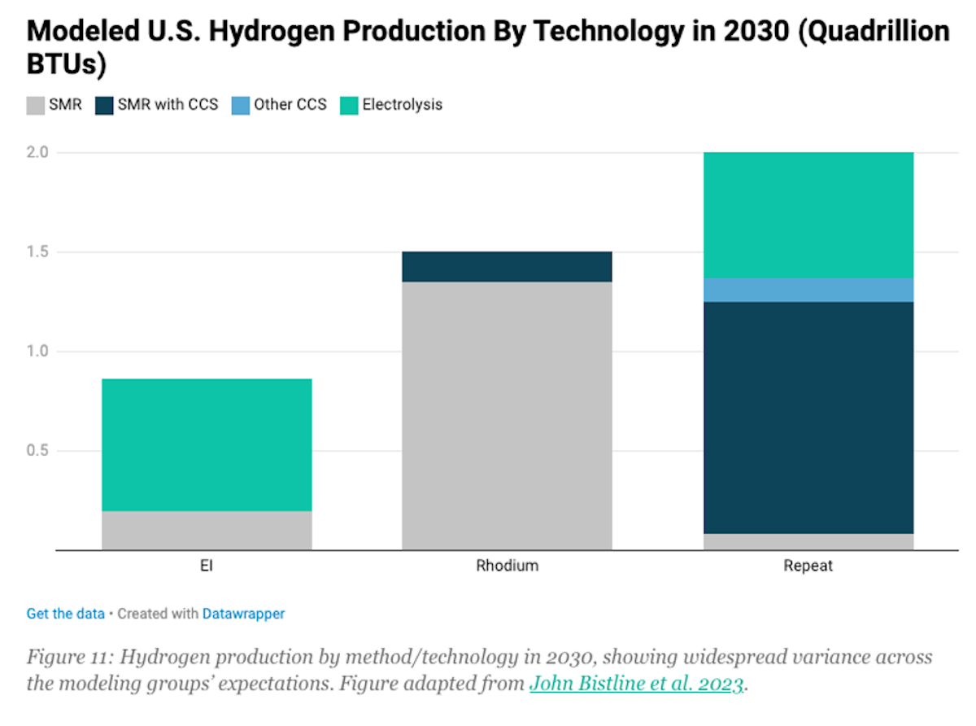The height and width of the screenshot is (726, 976).
Task: Click the blue Other CCS legend swatch
Action: (x=239, y=105)
